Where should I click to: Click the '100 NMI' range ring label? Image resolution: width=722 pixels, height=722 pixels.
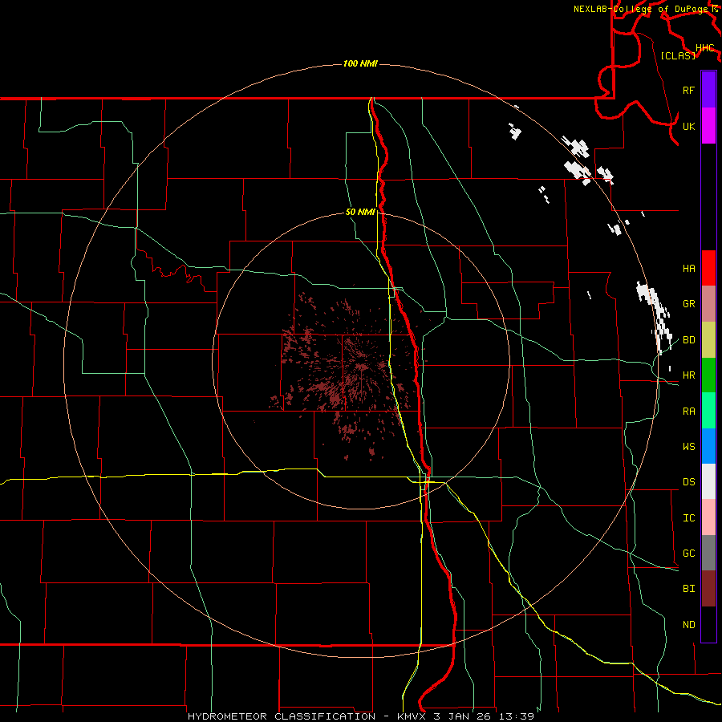(x=360, y=63)
